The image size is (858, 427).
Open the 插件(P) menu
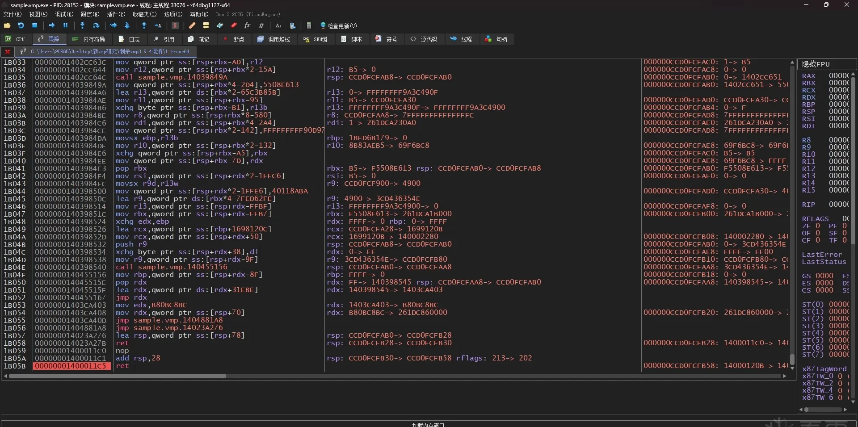116,14
